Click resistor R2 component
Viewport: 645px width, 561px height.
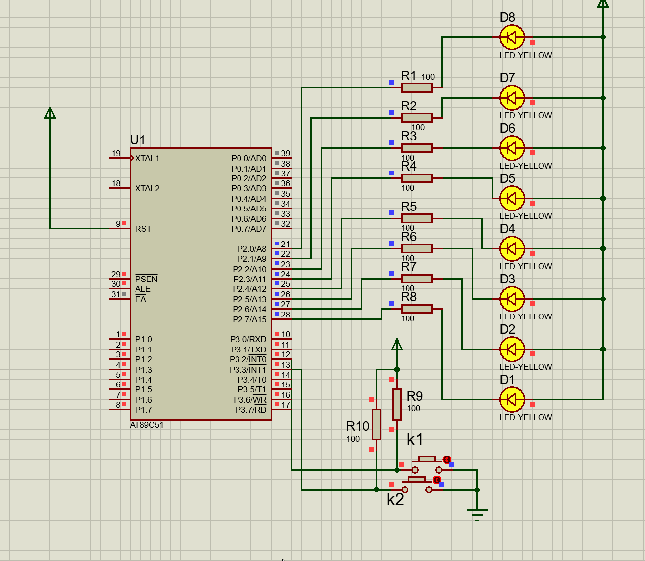click(417, 118)
